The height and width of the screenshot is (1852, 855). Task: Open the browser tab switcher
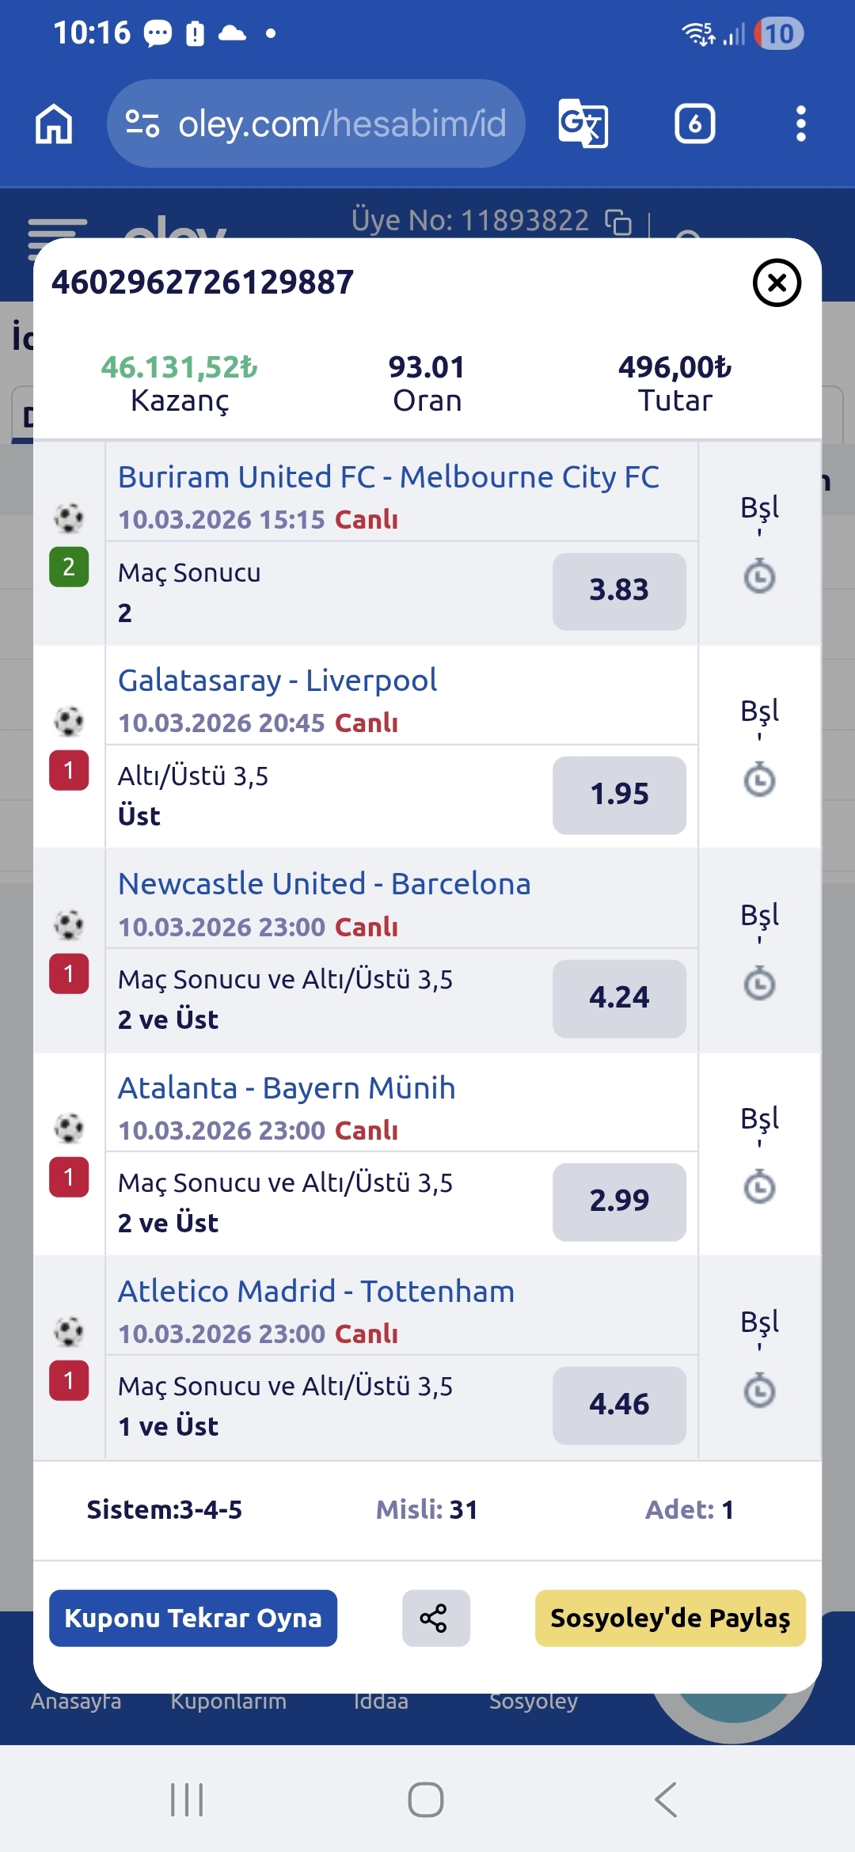[694, 123]
